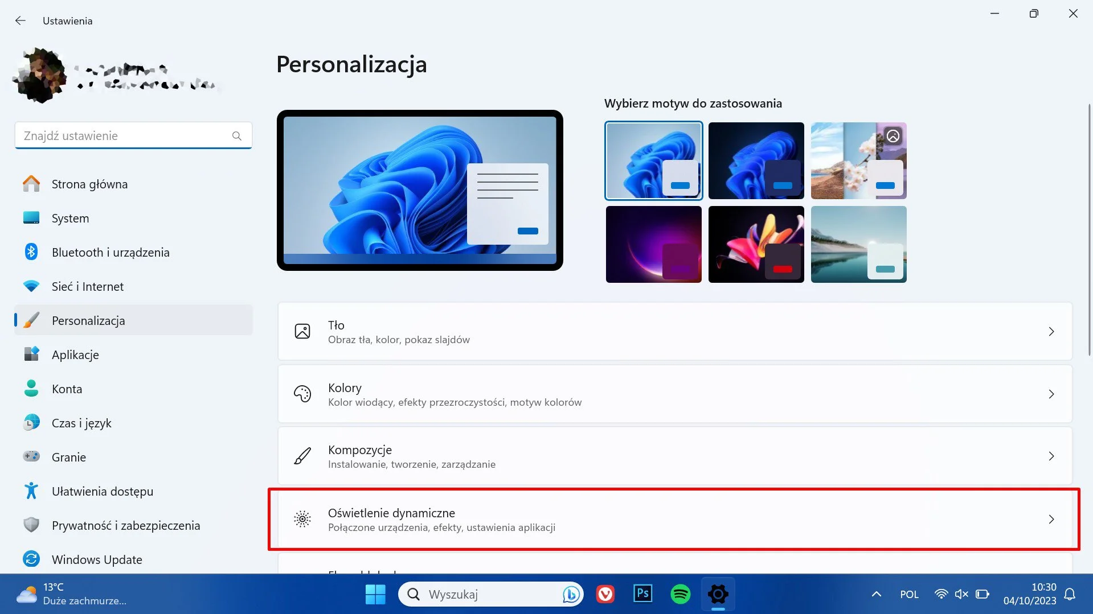The width and height of the screenshot is (1093, 614).
Task: Choose the colorful flower dark theme
Action: click(x=756, y=245)
